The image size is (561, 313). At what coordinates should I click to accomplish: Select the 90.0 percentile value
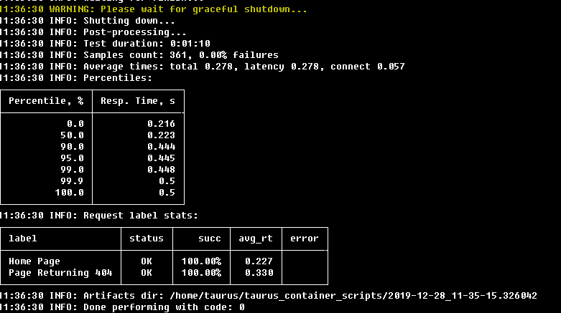click(73, 147)
